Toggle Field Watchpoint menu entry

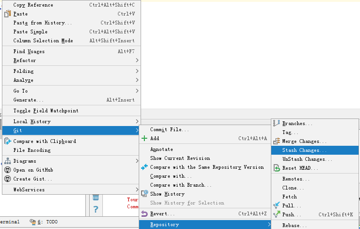pyautogui.click(x=46, y=111)
